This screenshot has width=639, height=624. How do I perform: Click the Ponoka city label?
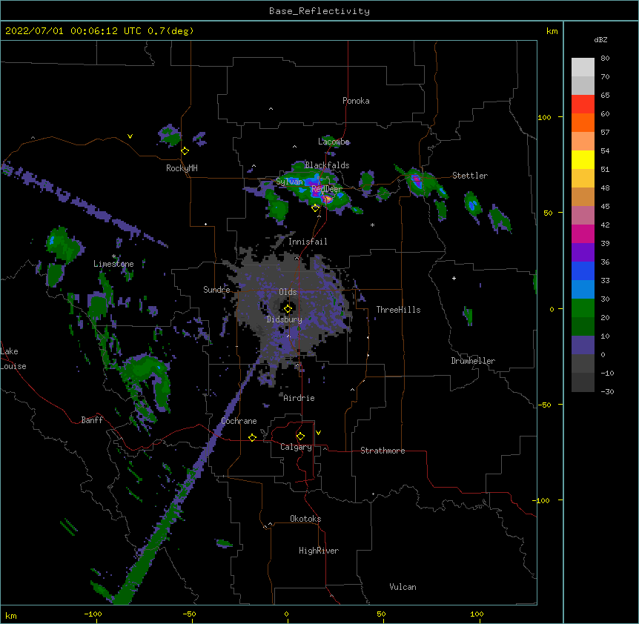click(356, 101)
